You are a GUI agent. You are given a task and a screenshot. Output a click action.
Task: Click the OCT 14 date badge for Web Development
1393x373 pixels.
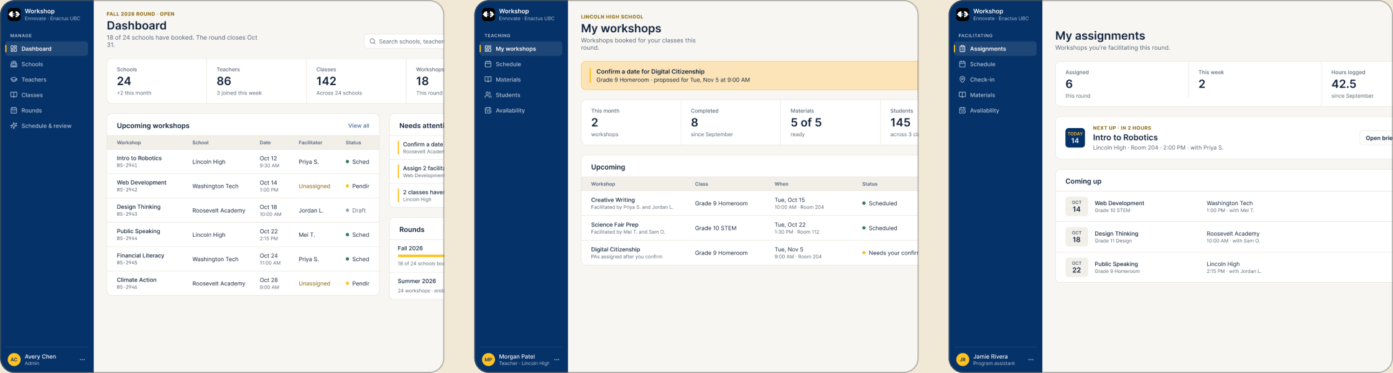[x=1076, y=206]
